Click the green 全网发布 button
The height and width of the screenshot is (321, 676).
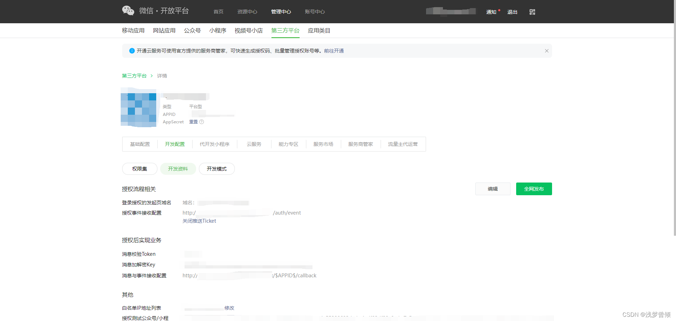534,189
